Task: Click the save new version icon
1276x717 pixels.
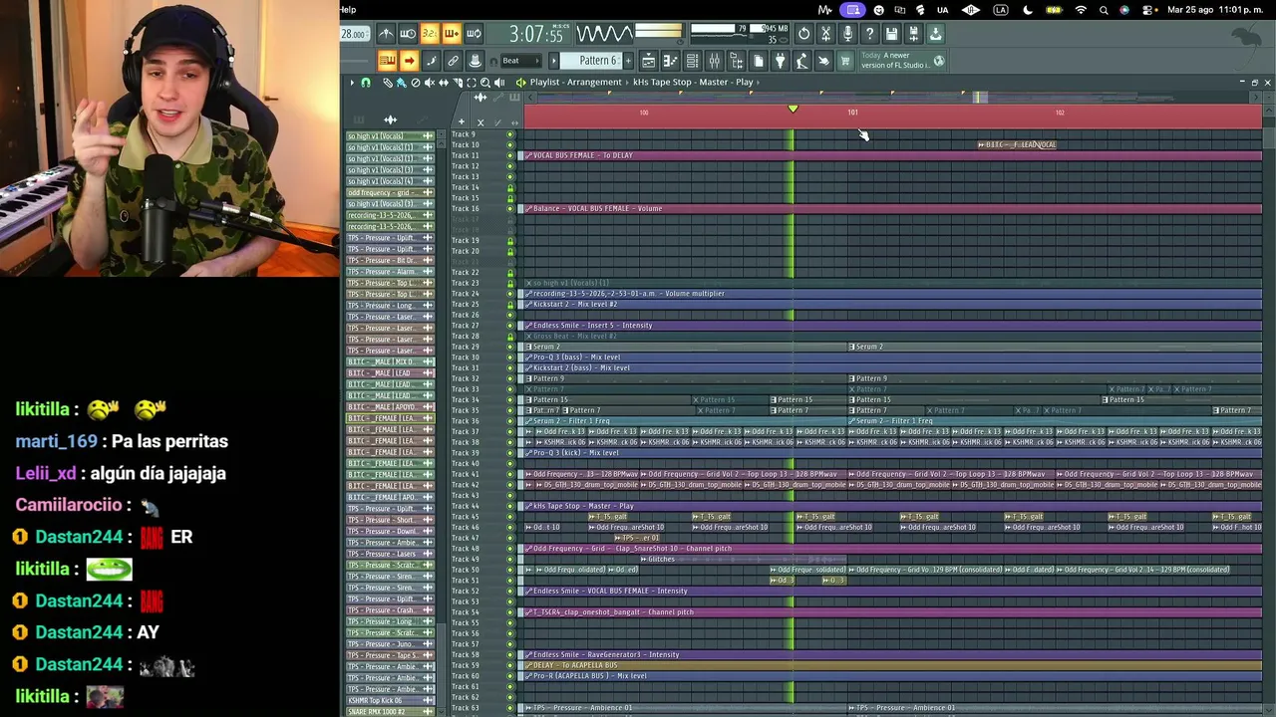Action: click(913, 34)
